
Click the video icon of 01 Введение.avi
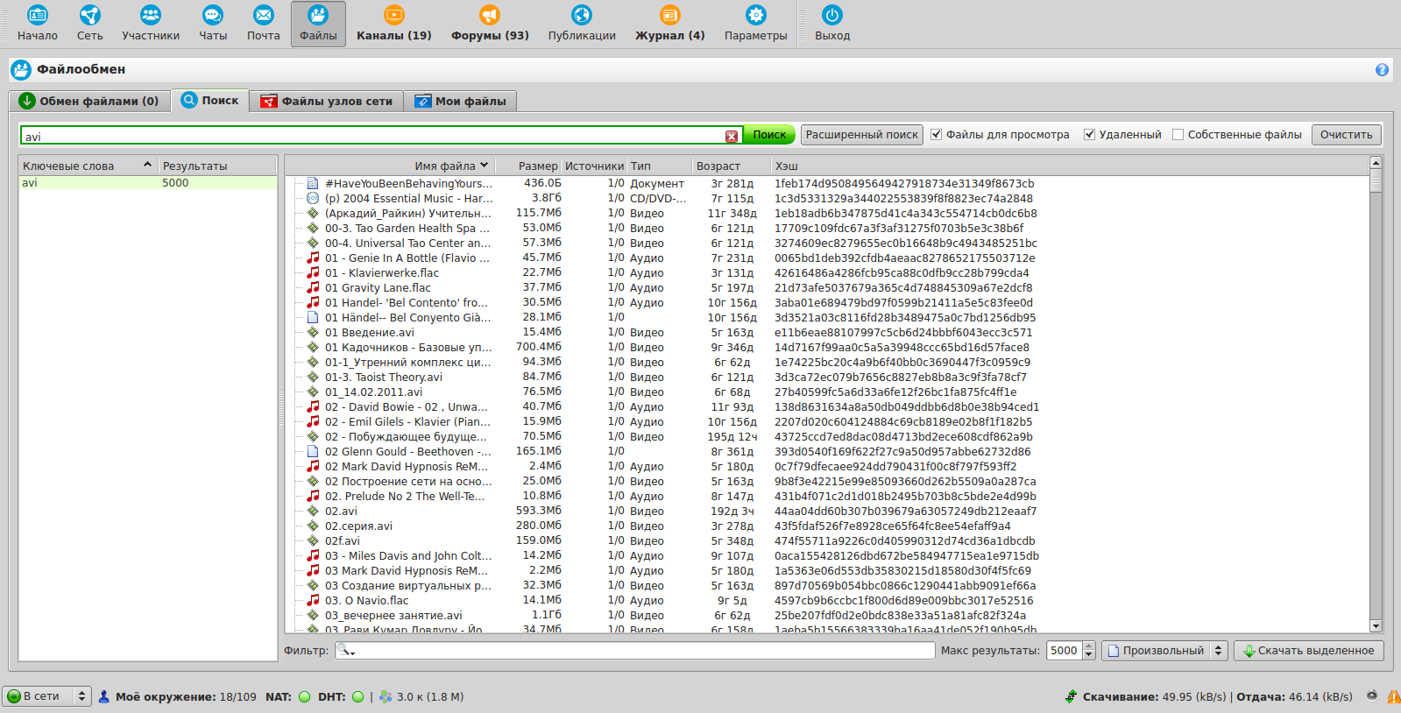tap(313, 332)
